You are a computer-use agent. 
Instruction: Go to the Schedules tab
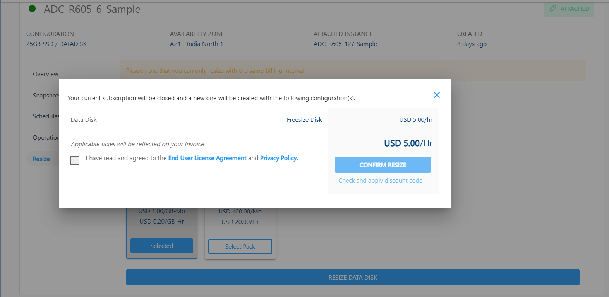46,116
